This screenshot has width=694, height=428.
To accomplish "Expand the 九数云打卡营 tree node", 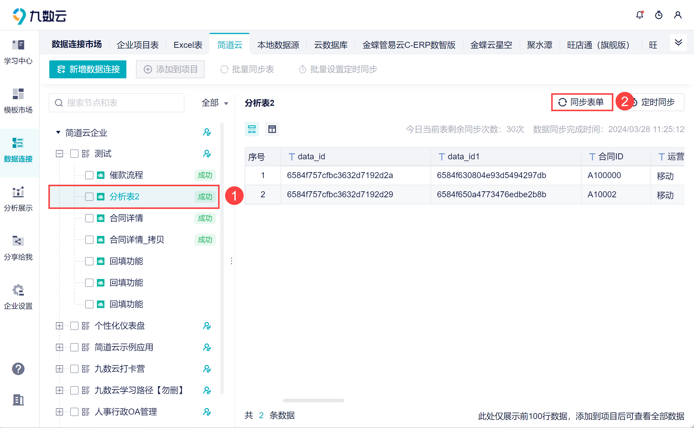I will tap(59, 369).
